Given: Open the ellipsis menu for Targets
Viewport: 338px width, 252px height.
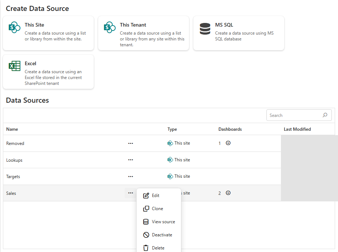Looking at the screenshot, I should point(130,176).
